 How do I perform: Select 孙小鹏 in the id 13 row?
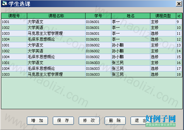pos(131,45)
